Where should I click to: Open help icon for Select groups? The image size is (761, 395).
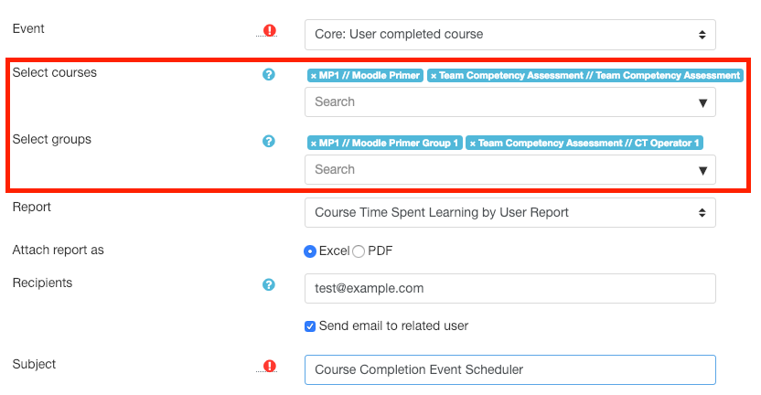coord(268,141)
